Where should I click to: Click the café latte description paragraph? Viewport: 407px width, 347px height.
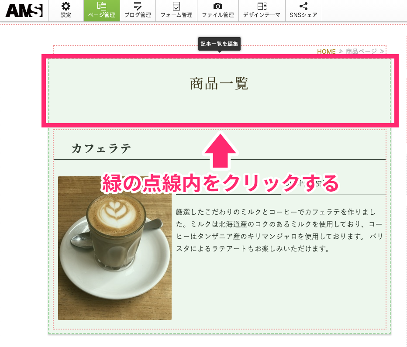pos(279,230)
